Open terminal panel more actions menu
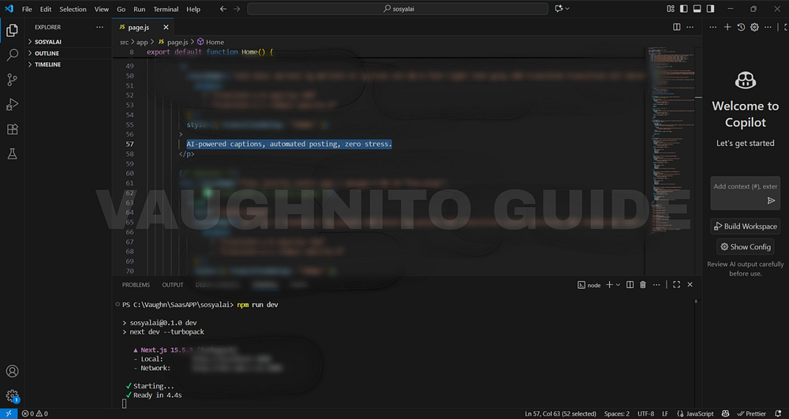The image size is (789, 419). [656, 285]
